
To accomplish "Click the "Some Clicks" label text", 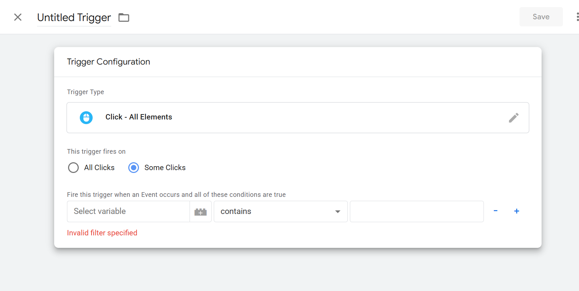I will [165, 168].
